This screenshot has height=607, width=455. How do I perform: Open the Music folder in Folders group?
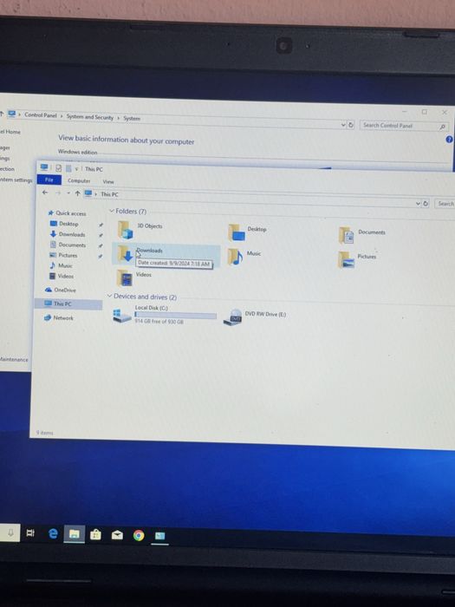(x=244, y=257)
